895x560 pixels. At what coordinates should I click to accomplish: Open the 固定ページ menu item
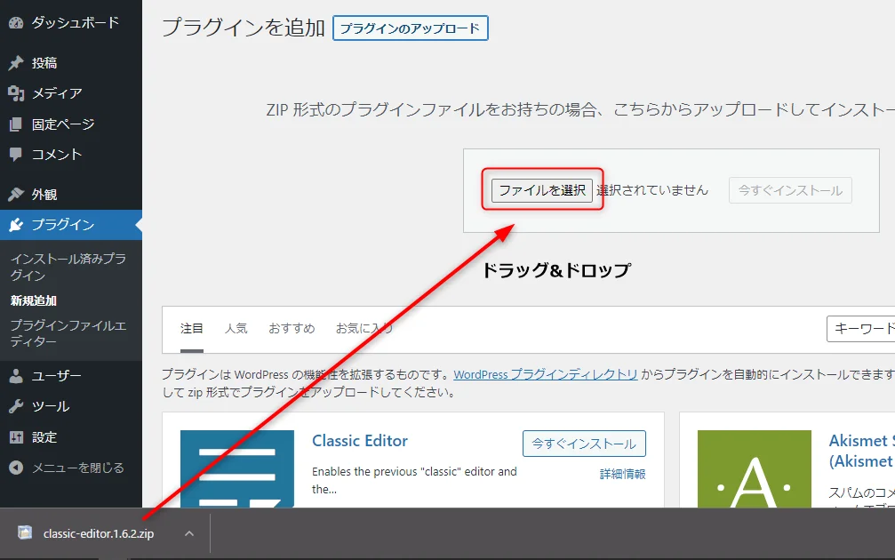tap(71, 124)
